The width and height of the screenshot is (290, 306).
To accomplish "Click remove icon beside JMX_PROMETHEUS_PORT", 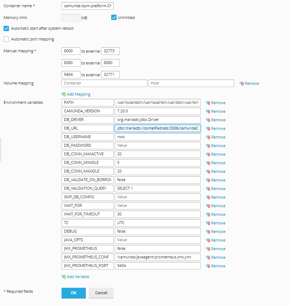I will (x=208, y=266).
